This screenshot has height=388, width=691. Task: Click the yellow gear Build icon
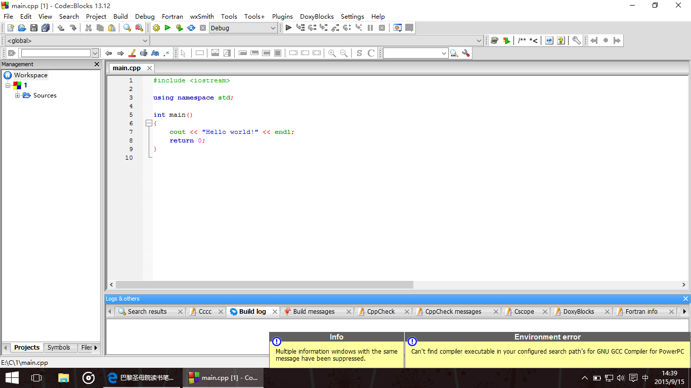coord(156,28)
